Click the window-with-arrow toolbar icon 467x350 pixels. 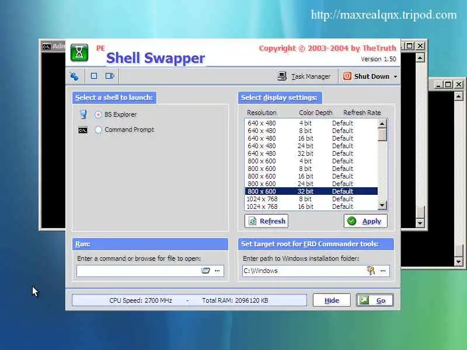110,76
